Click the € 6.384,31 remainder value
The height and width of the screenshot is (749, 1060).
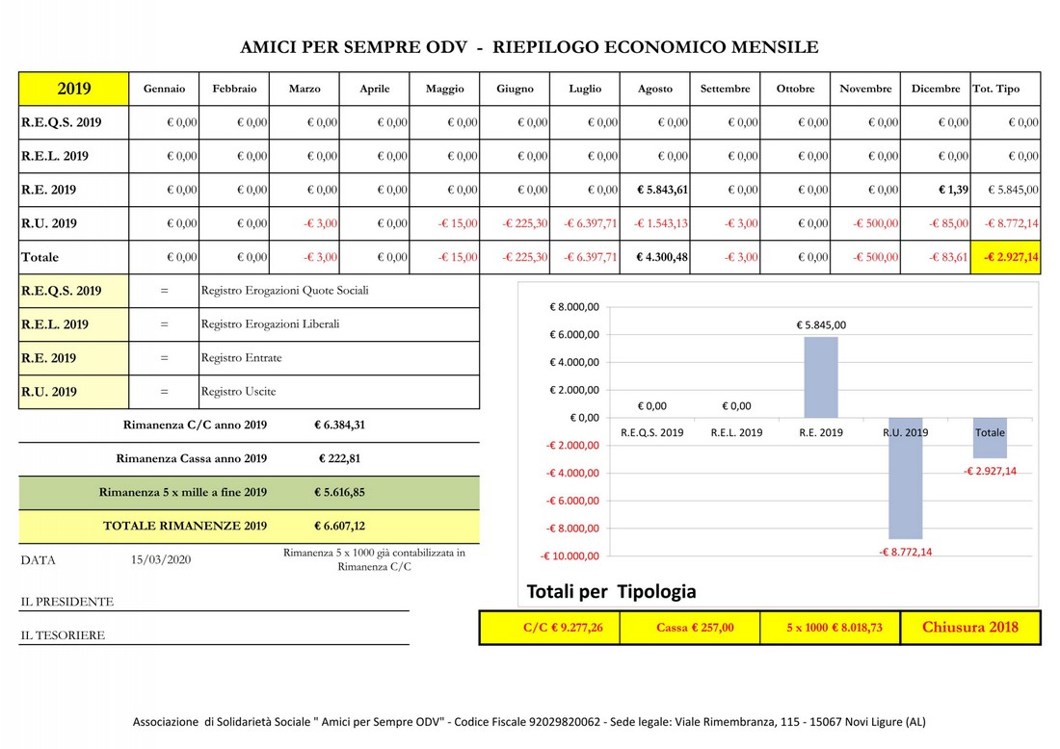point(339,425)
